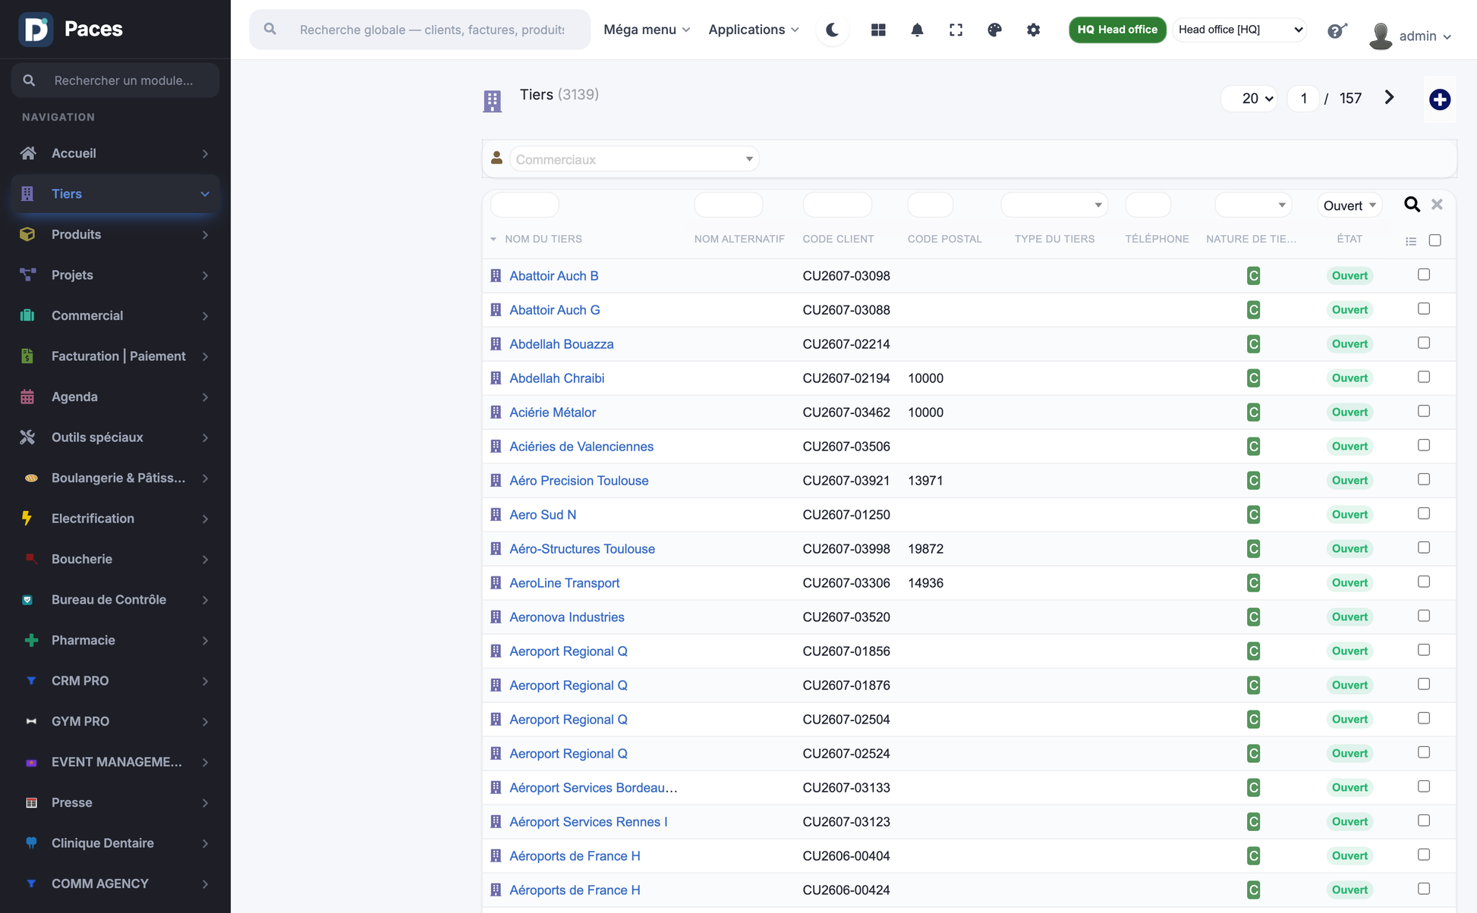This screenshot has height=913, width=1477.
Task: Open the Applications menu
Action: (x=754, y=30)
